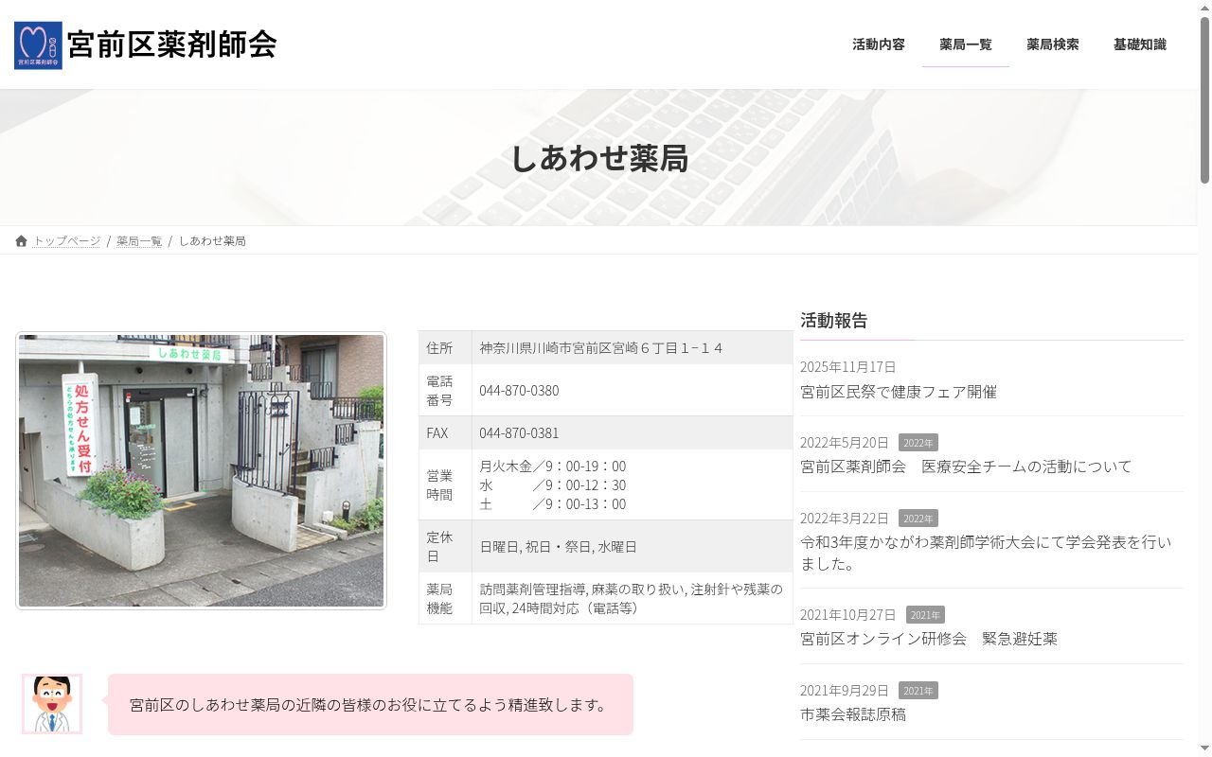Click the home icon in the breadcrumb

[21, 241]
